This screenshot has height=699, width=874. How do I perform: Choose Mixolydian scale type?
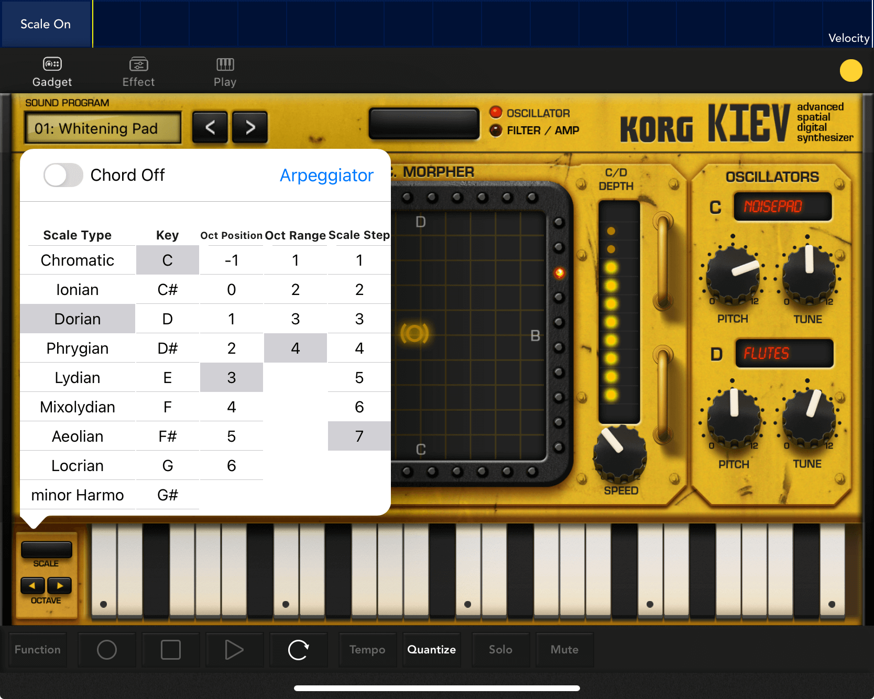tap(78, 407)
